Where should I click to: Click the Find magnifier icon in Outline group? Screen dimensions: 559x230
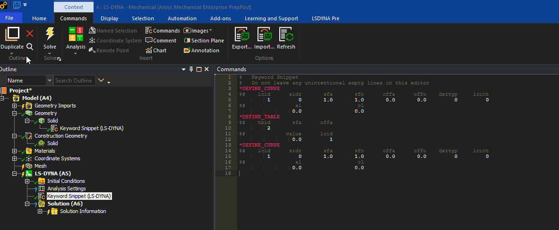pos(30,47)
